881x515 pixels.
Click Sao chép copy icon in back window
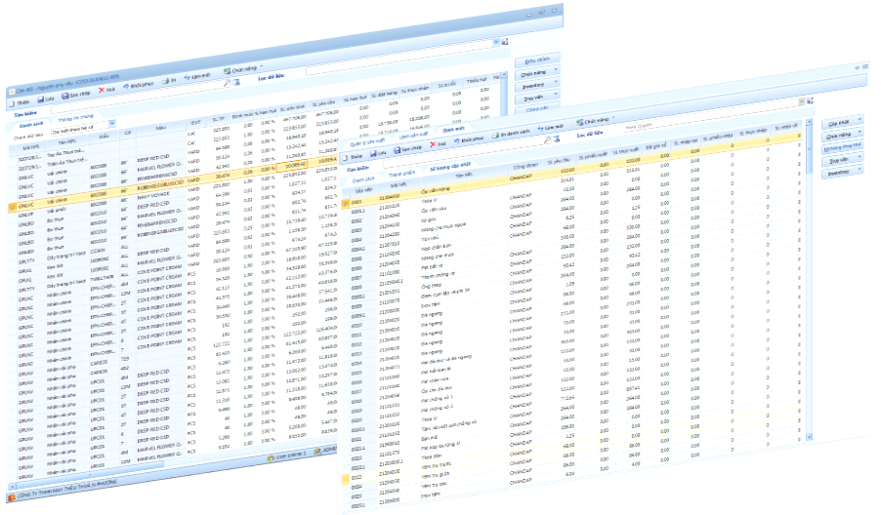(x=65, y=96)
